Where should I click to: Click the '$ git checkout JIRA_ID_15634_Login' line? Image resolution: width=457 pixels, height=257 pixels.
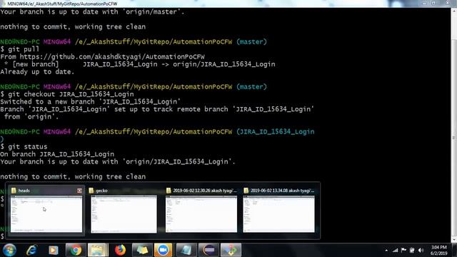[67, 94]
